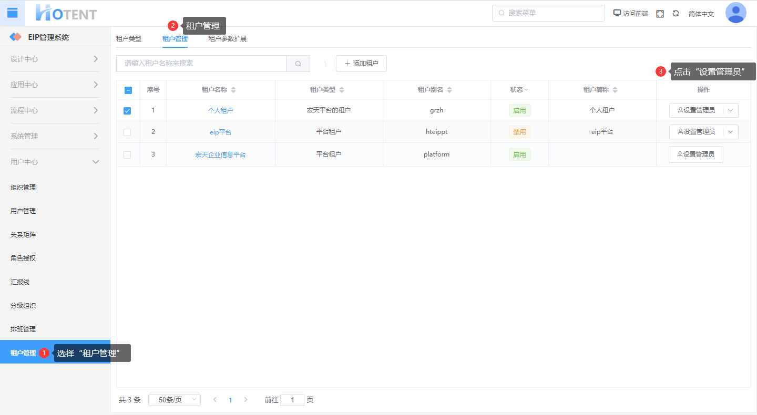Check the eip平台 row checkbox

(x=127, y=132)
